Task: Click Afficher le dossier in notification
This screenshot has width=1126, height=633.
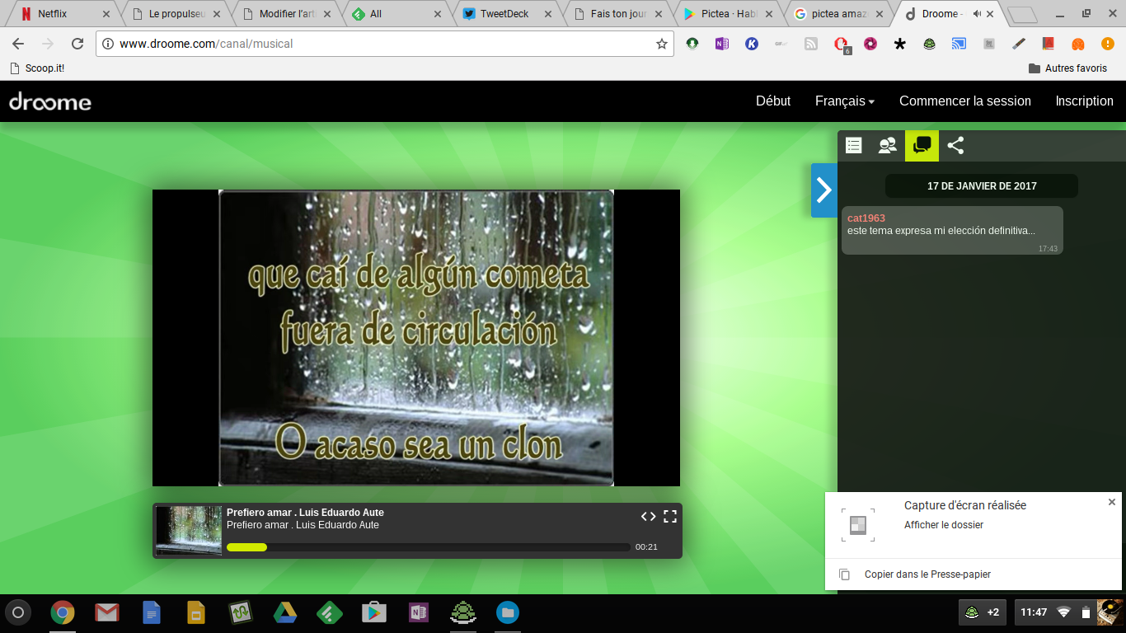Action: pyautogui.click(x=944, y=525)
